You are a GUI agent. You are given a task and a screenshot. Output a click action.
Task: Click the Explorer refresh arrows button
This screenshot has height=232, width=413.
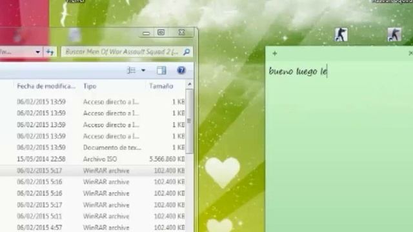pos(50,52)
